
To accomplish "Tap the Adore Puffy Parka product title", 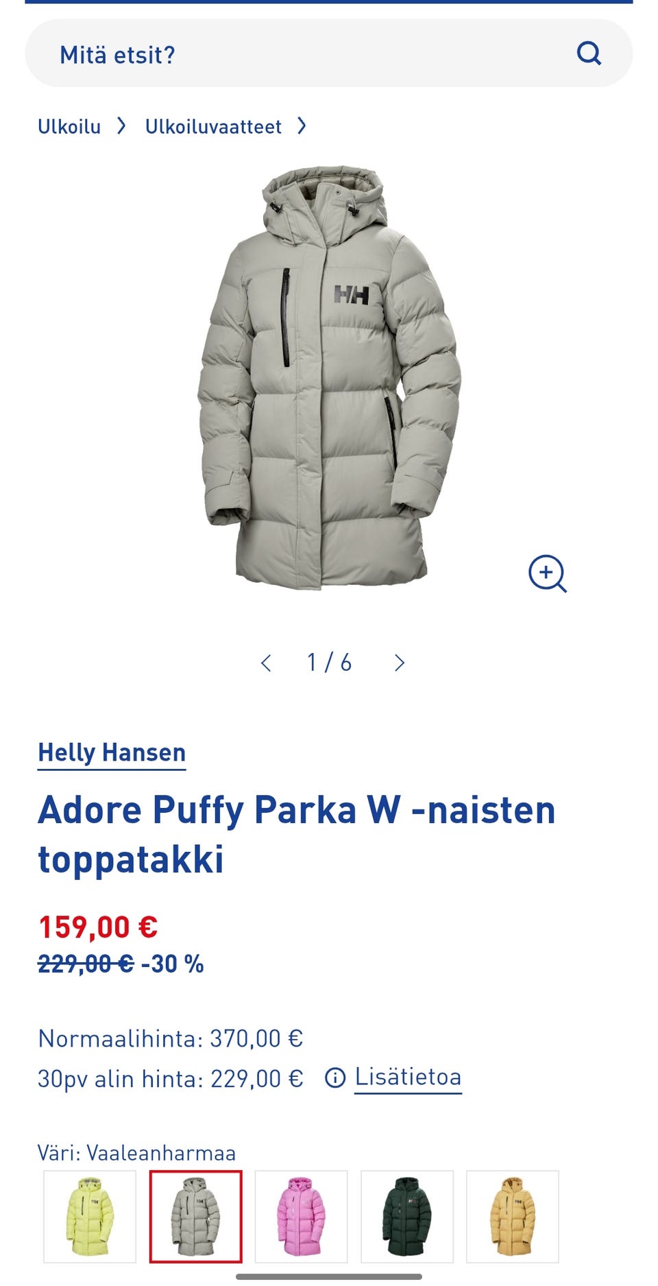I will tap(297, 834).
